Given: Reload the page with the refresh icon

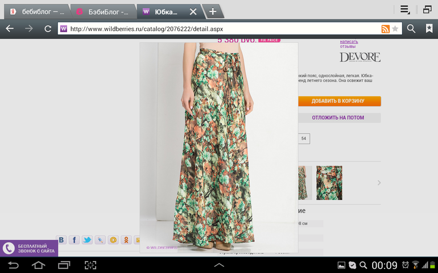Looking at the screenshot, I should coord(48,28).
